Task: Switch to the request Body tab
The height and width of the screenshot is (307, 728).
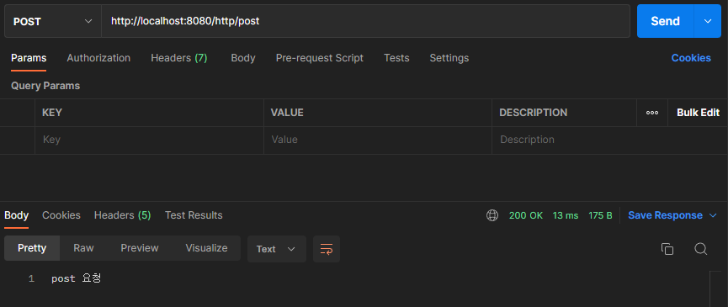Action: tap(243, 58)
